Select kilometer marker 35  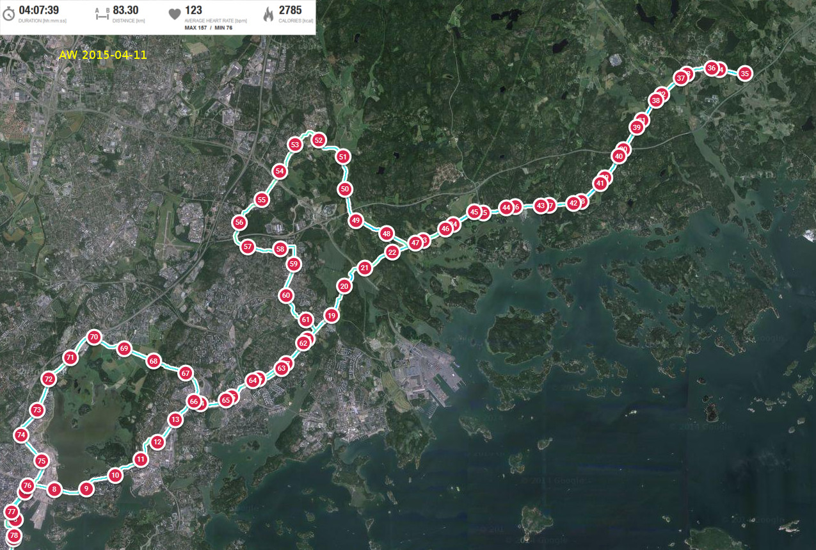[744, 74]
